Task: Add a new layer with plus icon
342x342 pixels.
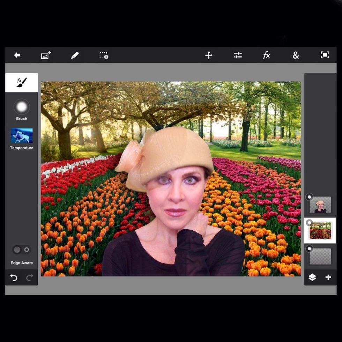Action: [x=328, y=277]
